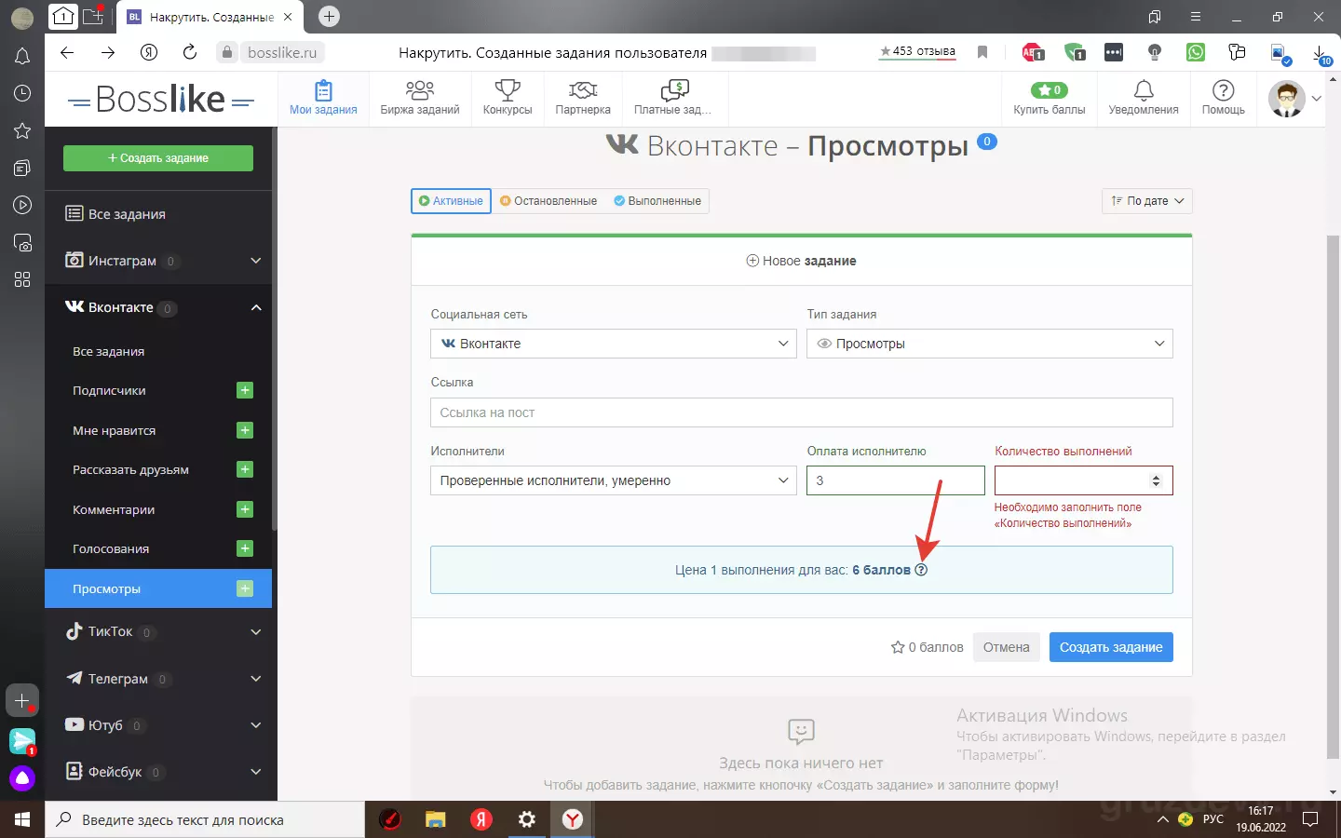Switch to Остановленные tab
The image size is (1341, 838).
pos(549,201)
